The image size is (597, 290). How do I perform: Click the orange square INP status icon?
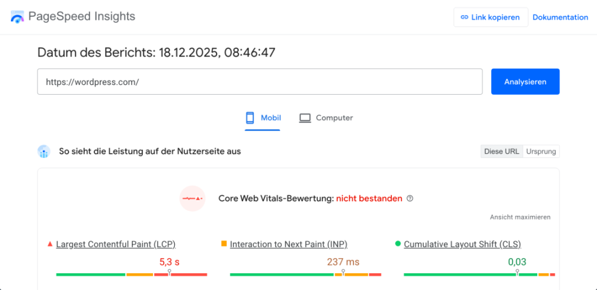point(224,244)
